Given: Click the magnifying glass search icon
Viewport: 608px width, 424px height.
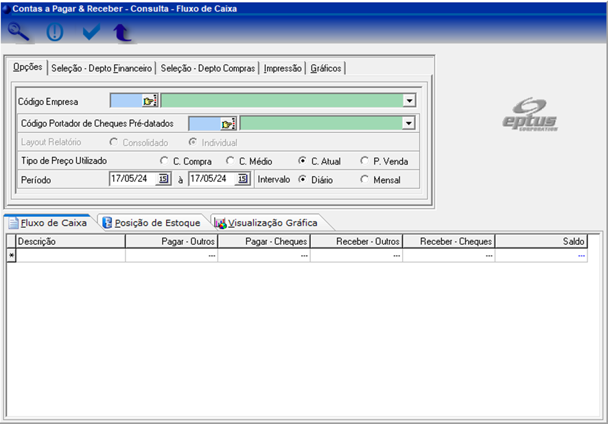Looking at the screenshot, I should point(19,32).
